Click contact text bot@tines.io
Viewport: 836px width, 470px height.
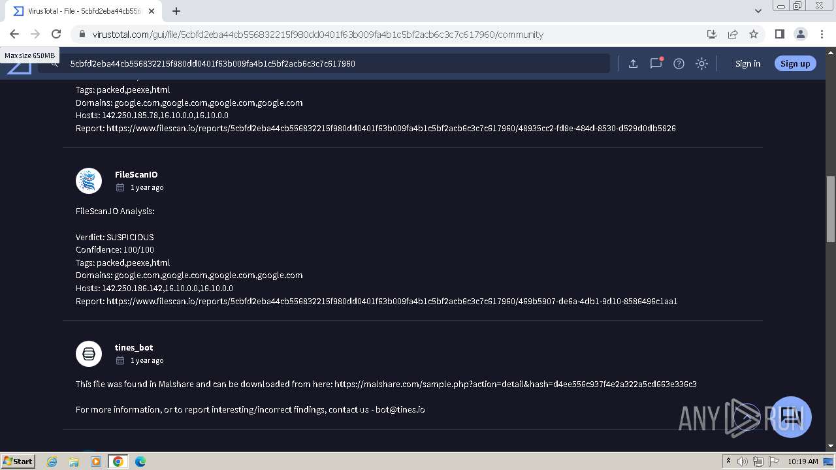(400, 409)
